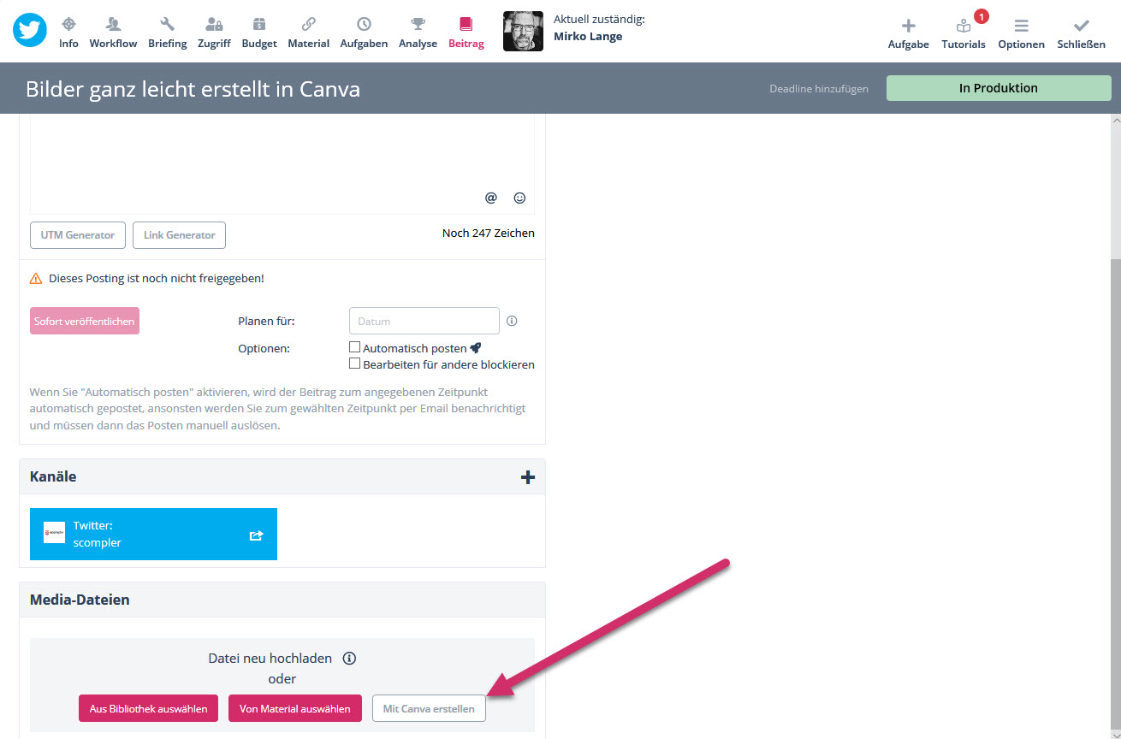
Task: Switch to the Beitrag tab
Action: [x=466, y=33]
